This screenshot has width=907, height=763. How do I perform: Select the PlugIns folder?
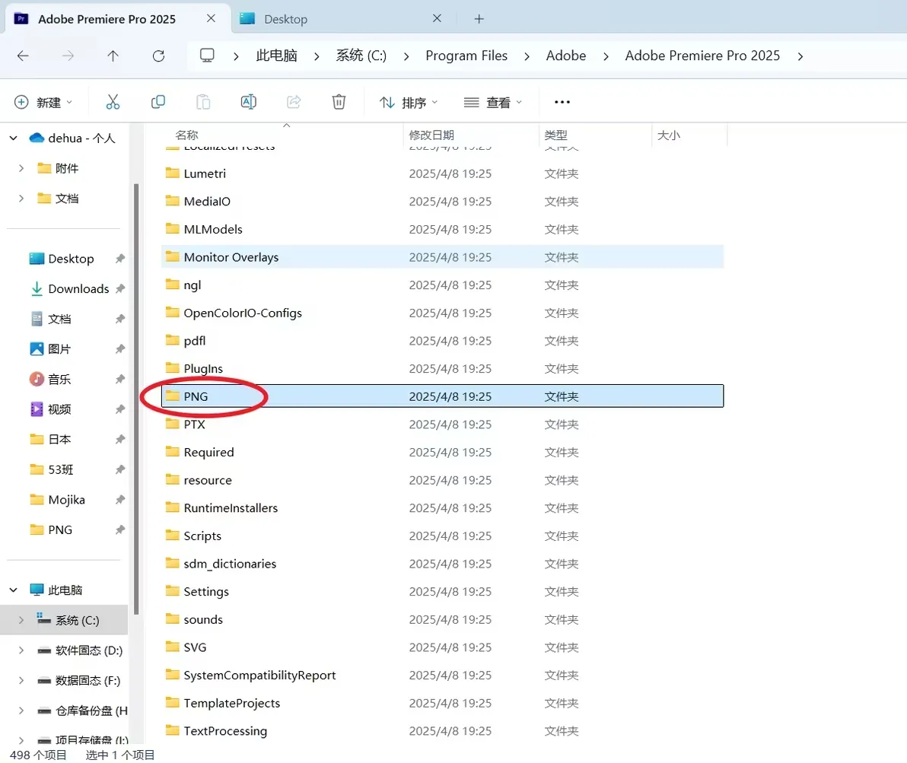pos(203,369)
